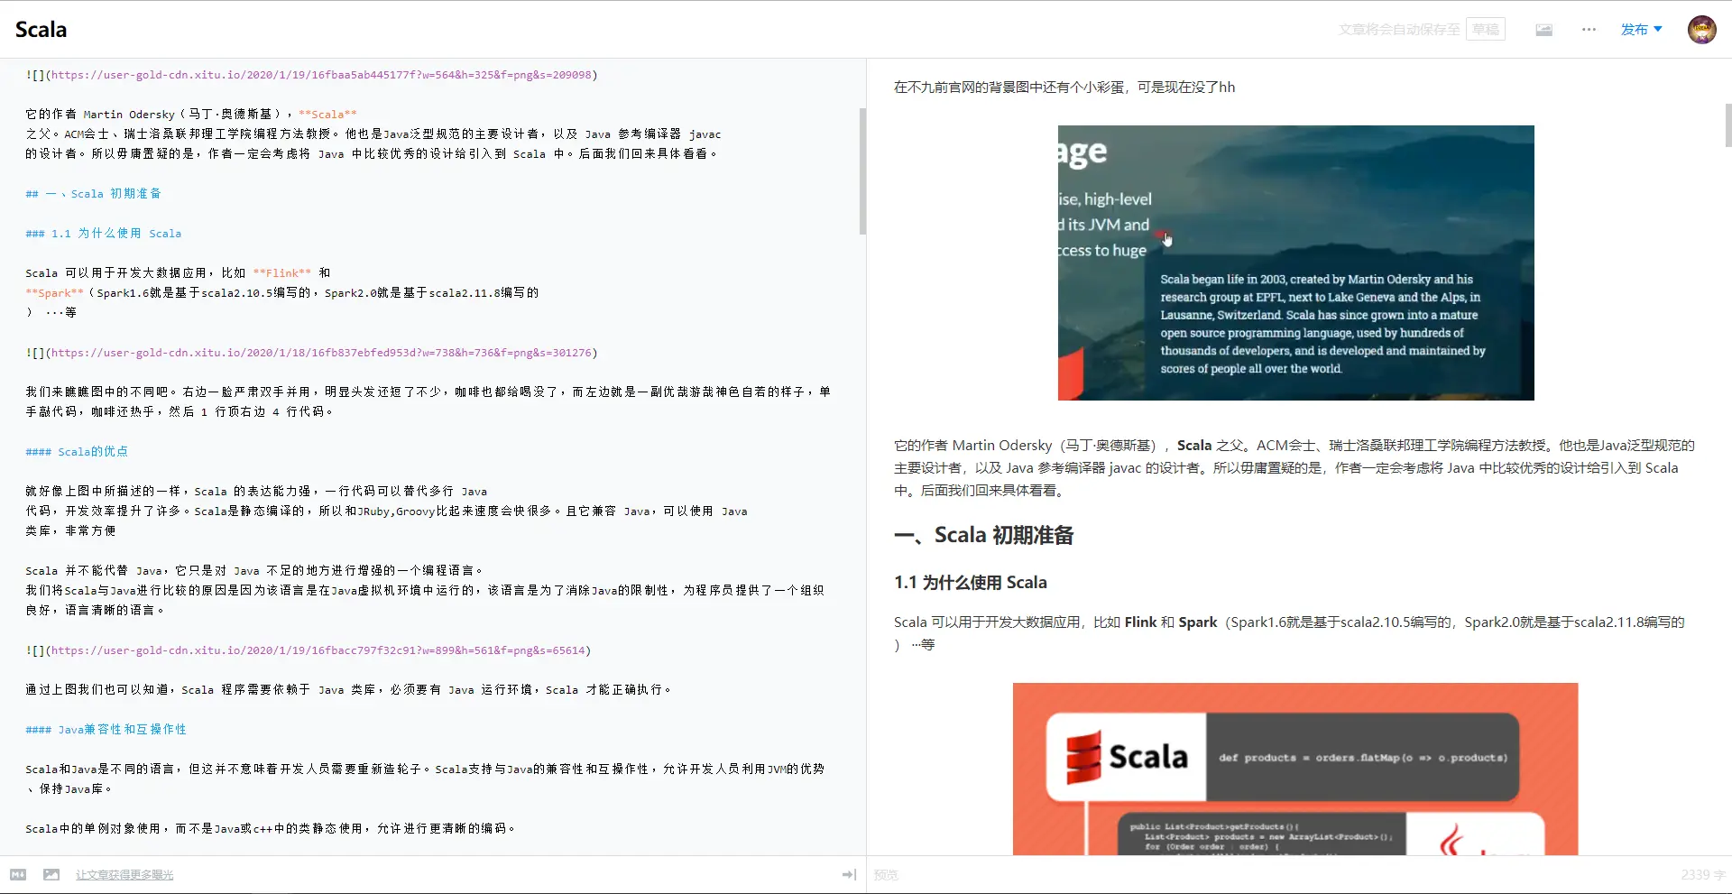Click the Scala website screenshot in preview
The width and height of the screenshot is (1732, 894).
[x=1295, y=263]
